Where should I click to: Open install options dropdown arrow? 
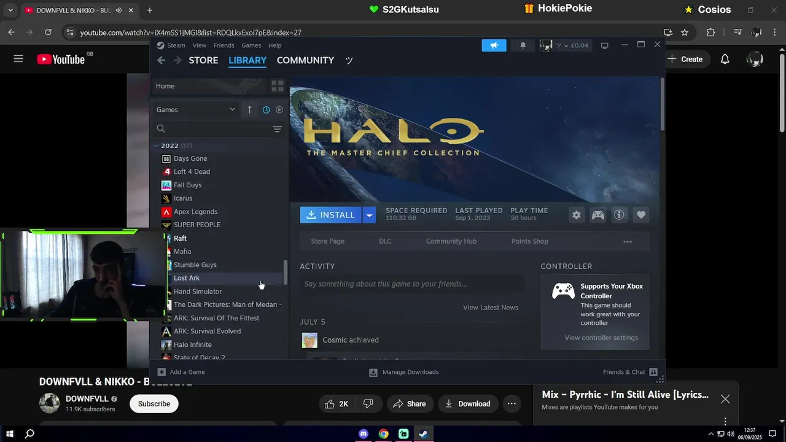(x=369, y=215)
